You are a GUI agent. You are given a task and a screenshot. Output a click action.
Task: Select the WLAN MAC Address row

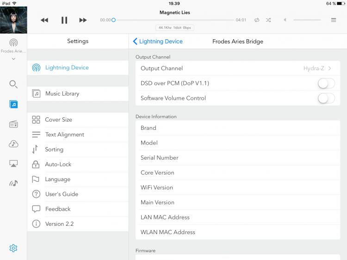coord(238,232)
